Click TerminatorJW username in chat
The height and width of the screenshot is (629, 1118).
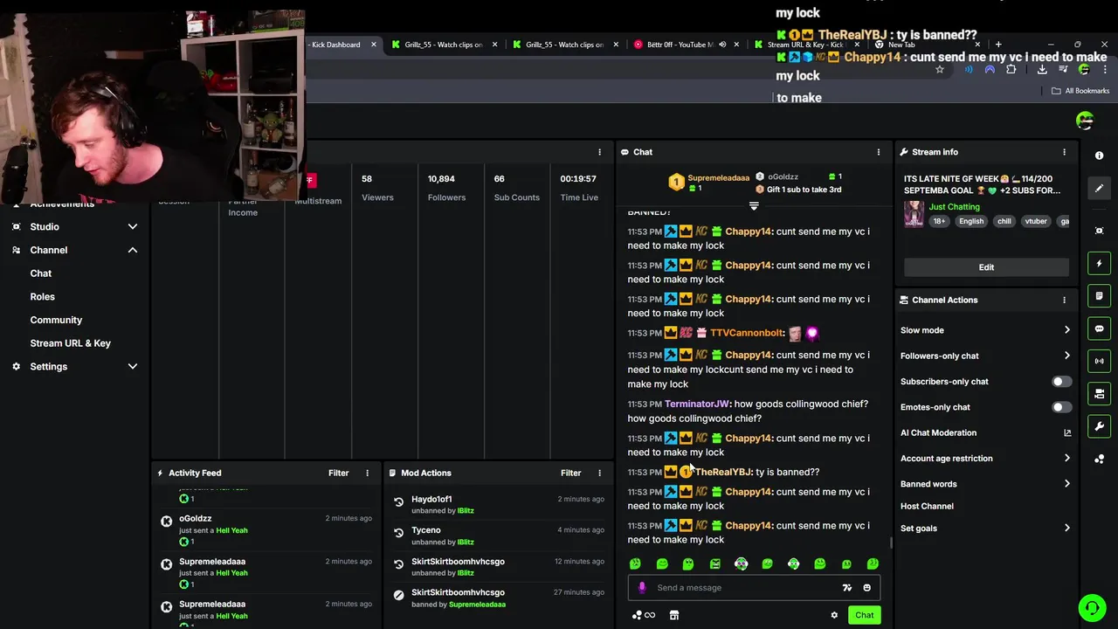(x=697, y=404)
